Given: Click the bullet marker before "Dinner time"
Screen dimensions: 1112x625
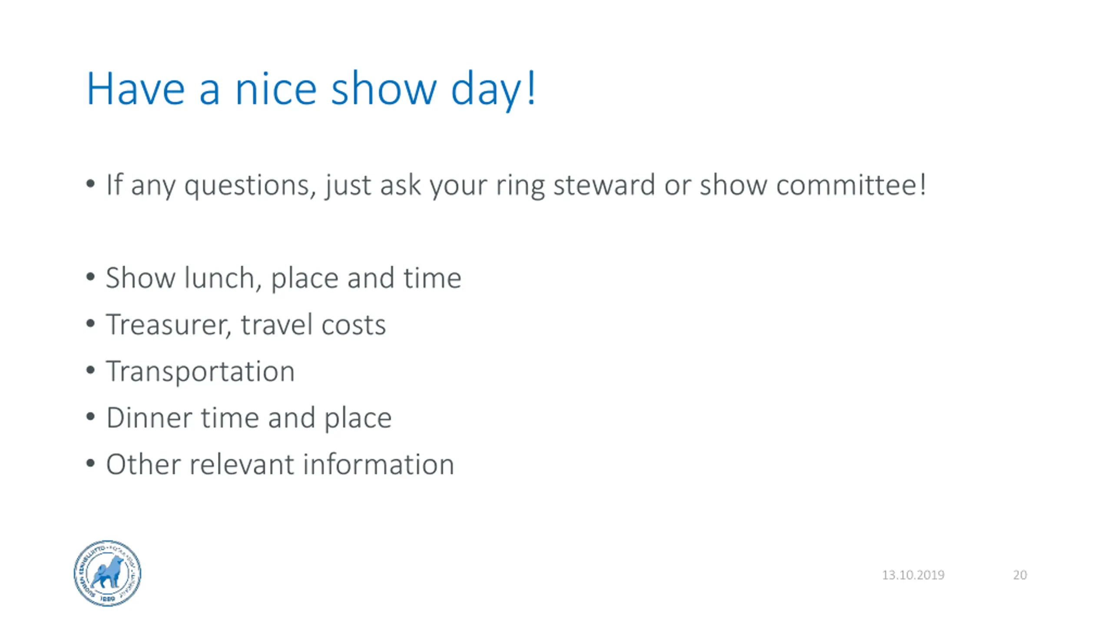Looking at the screenshot, I should 90,417.
